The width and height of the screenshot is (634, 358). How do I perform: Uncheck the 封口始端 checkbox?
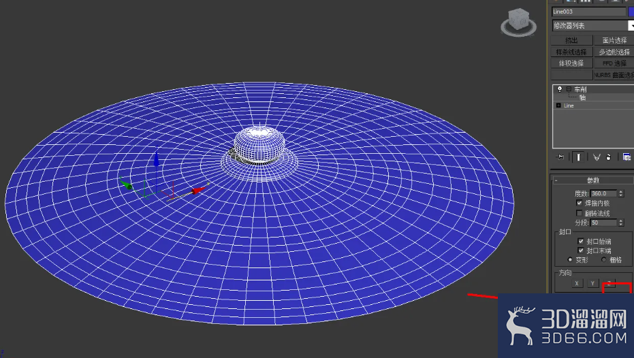581,241
